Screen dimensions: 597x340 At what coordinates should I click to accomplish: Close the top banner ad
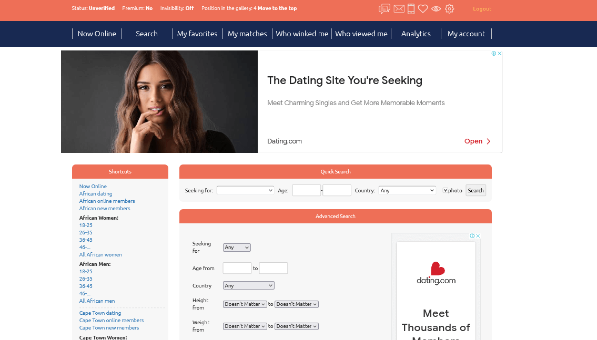(x=500, y=53)
